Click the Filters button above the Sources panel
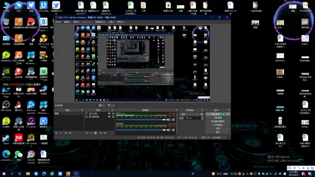This screenshot has width=315, height=177. tap(111, 105)
